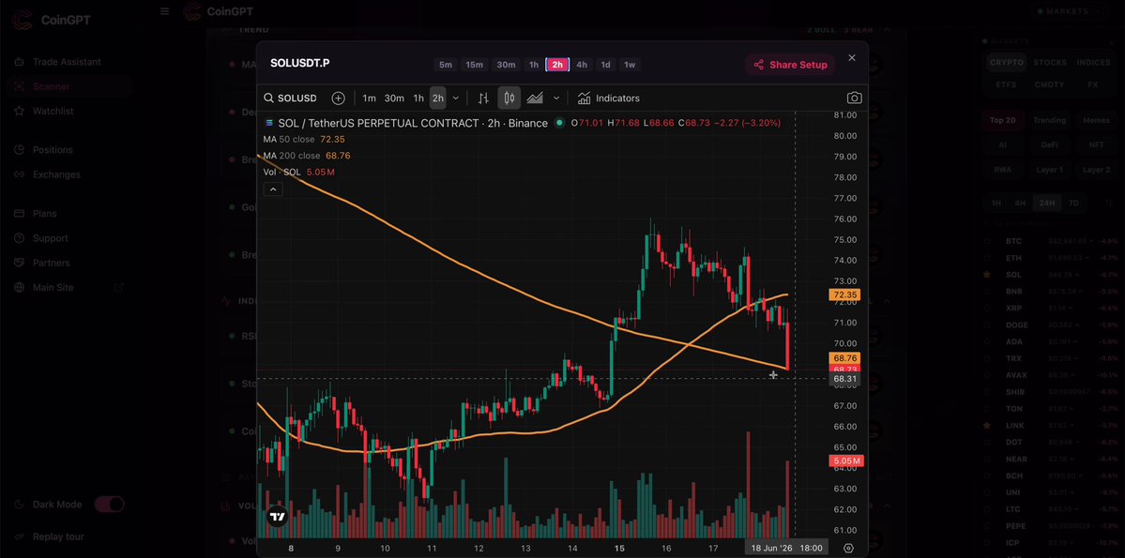Click the sidebar hamburger menu icon
The image size is (1125, 558).
click(165, 11)
